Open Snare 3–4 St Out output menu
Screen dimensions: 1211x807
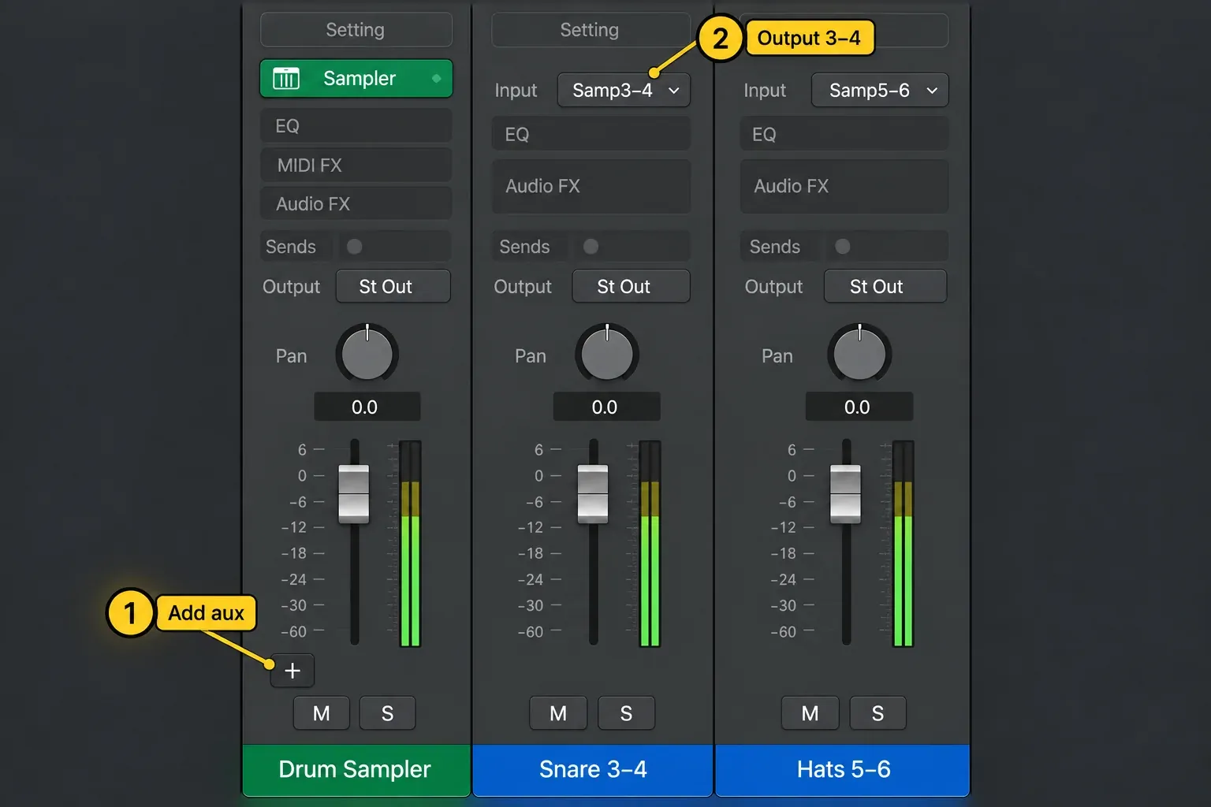pos(631,286)
